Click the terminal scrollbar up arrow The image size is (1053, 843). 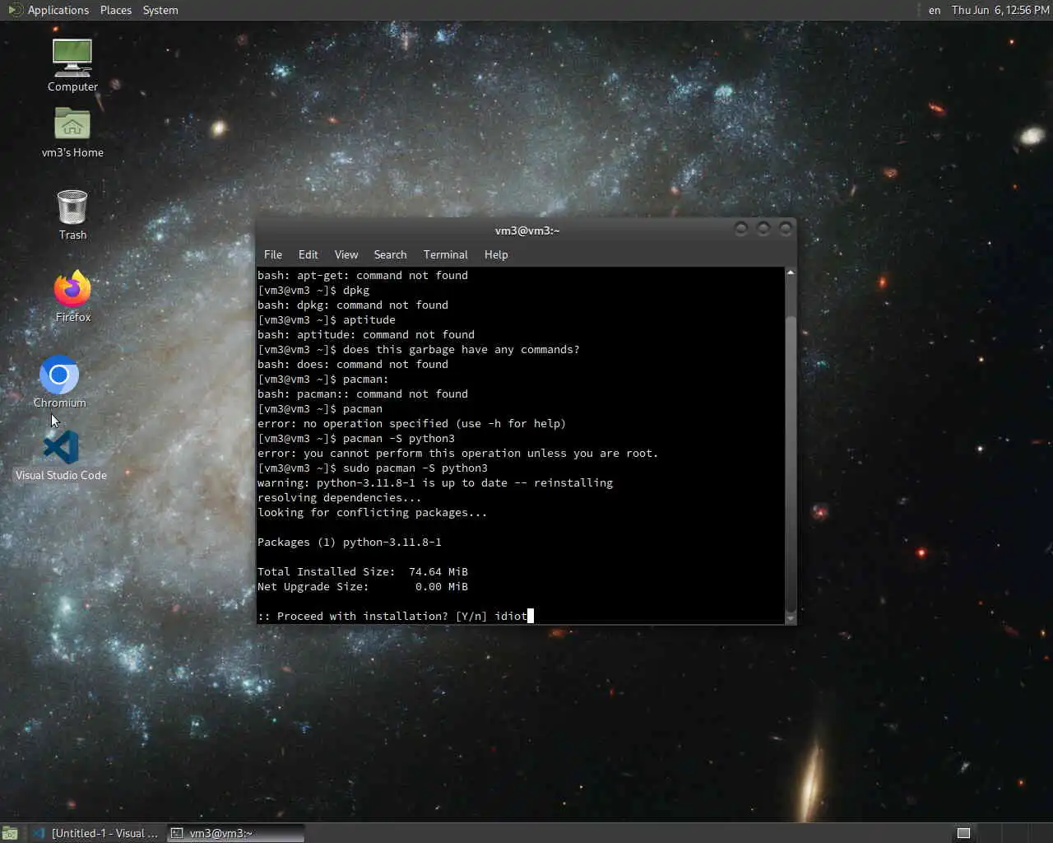pyautogui.click(x=791, y=272)
